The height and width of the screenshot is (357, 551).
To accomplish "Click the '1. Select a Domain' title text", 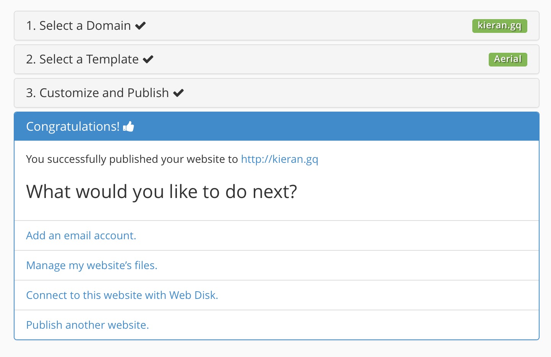I will pos(78,26).
